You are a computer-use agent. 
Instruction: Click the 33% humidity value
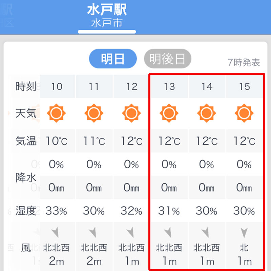click(56, 211)
